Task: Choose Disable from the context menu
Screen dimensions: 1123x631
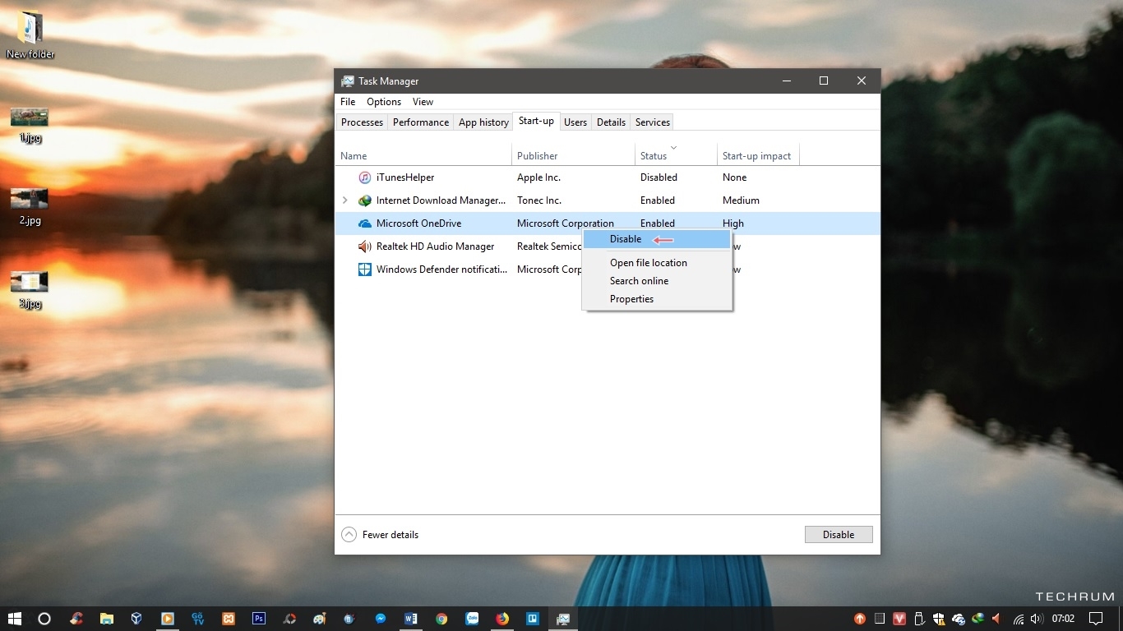Action: tap(626, 239)
